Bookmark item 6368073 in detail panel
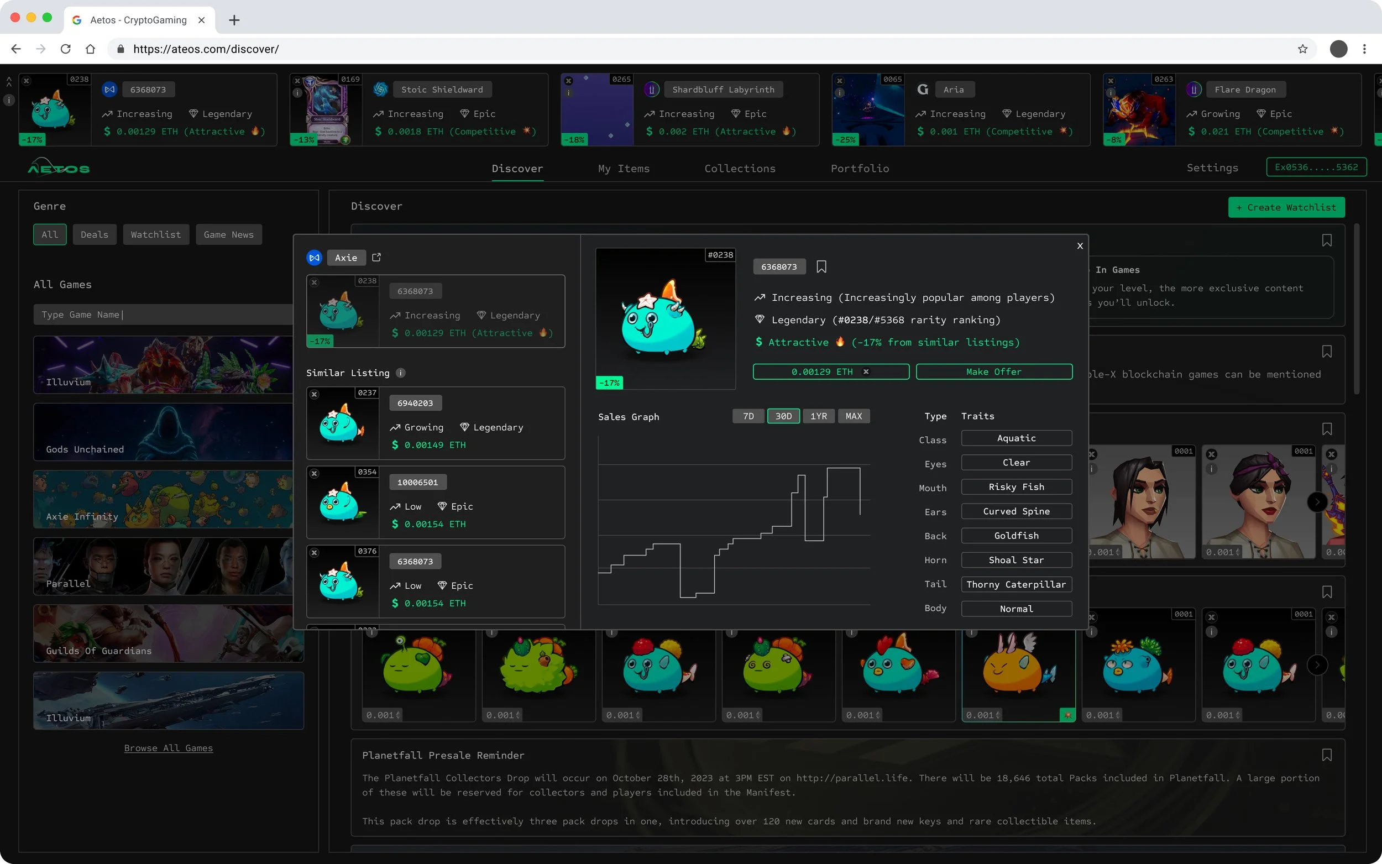 pyautogui.click(x=821, y=267)
